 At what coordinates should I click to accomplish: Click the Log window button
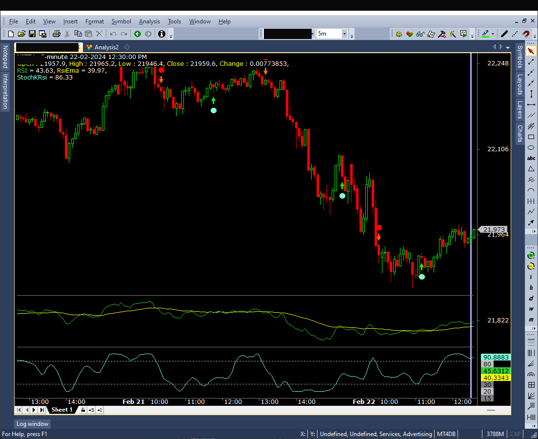[x=32, y=424]
